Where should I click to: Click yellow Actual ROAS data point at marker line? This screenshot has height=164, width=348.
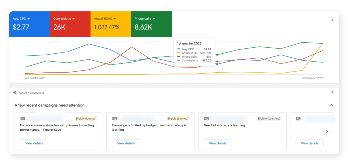217,72
